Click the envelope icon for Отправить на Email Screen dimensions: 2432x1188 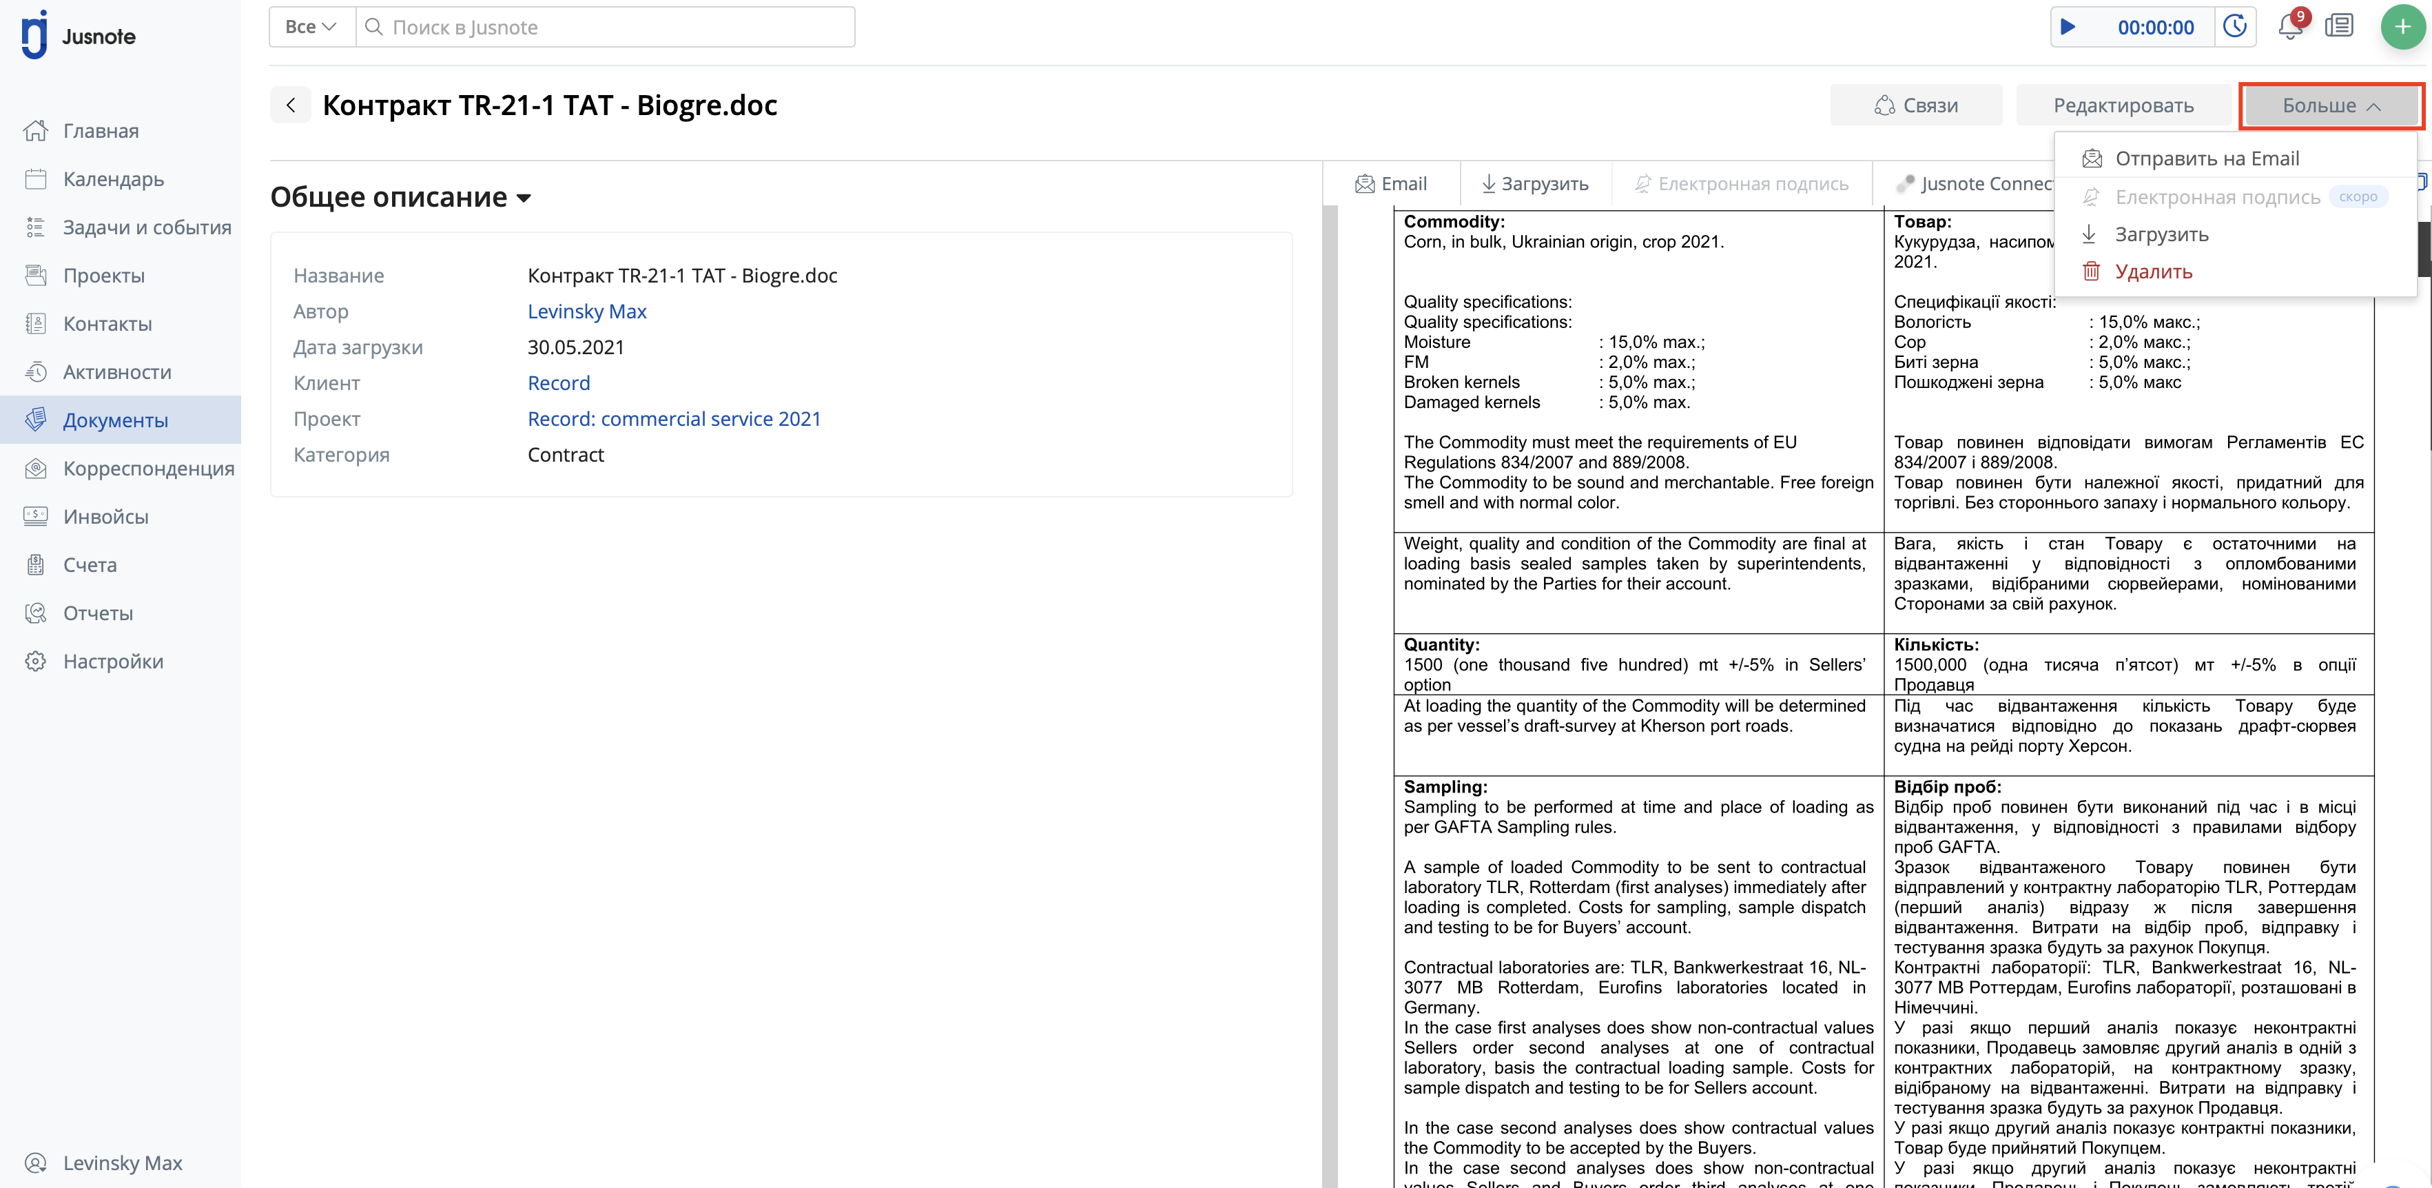coord(2092,158)
